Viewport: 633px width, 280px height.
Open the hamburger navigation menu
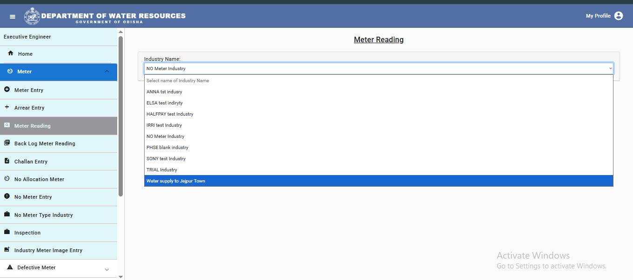13,17
